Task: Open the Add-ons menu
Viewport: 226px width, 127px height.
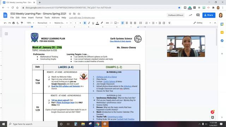Action: [55, 18]
